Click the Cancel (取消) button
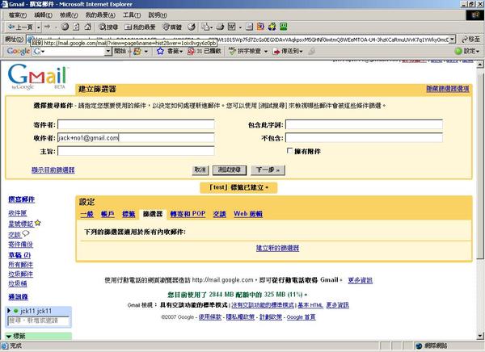485x352 pixels. [200, 170]
